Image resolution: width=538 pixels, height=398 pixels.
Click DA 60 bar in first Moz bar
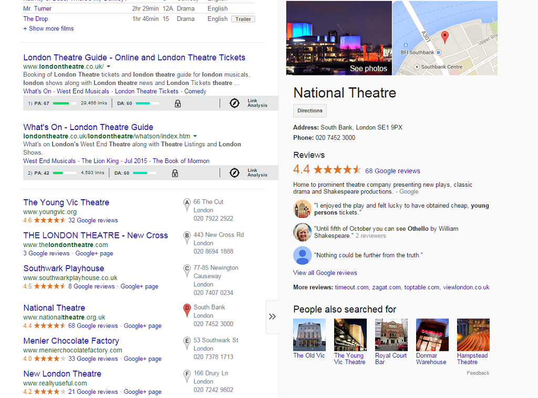[148, 103]
